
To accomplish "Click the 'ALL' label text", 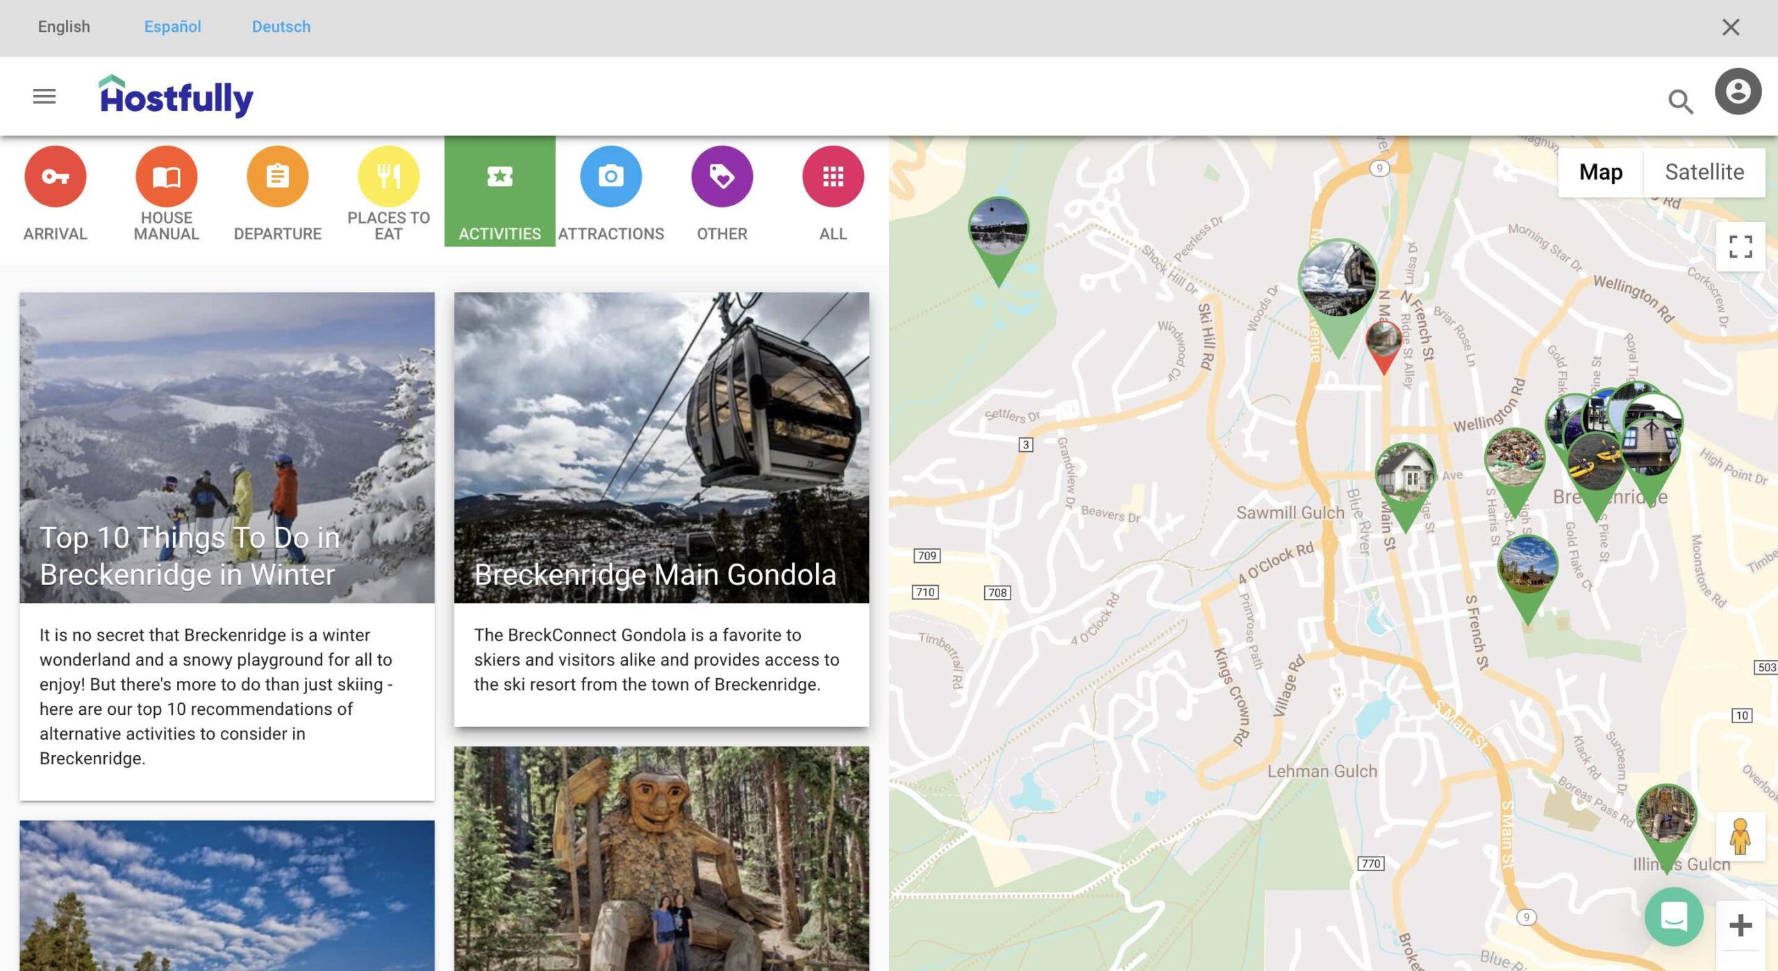I will (833, 234).
